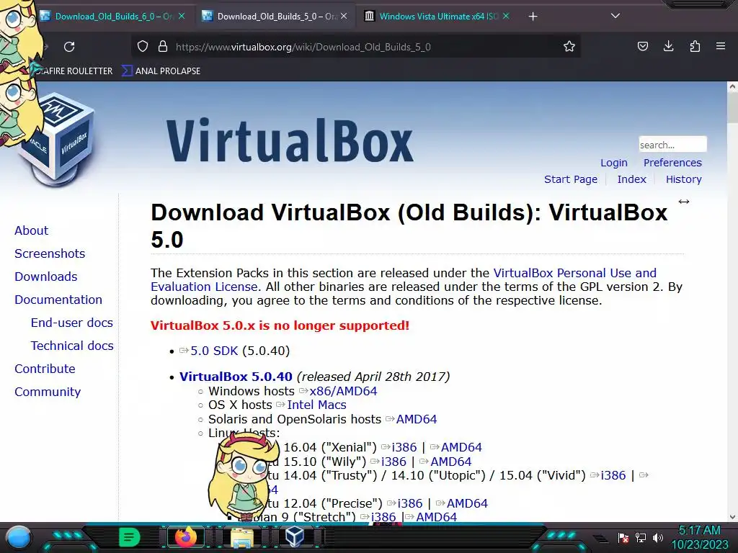Image resolution: width=738 pixels, height=553 pixels.
Task: Open the Pocket save icon
Action: point(642,46)
